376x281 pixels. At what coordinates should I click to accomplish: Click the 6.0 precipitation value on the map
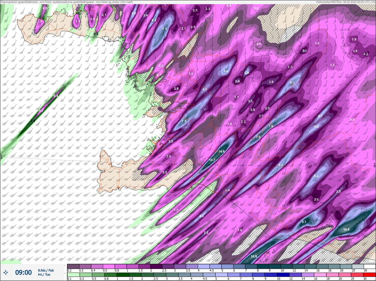[x=281, y=165]
